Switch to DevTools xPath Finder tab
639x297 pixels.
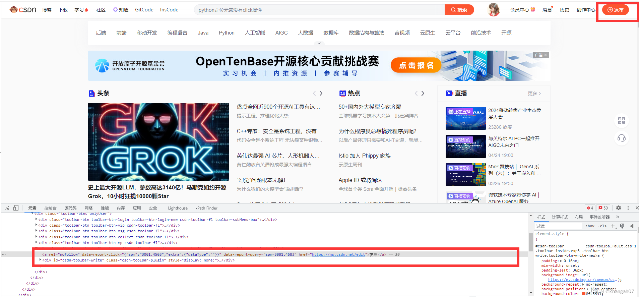(x=206, y=208)
